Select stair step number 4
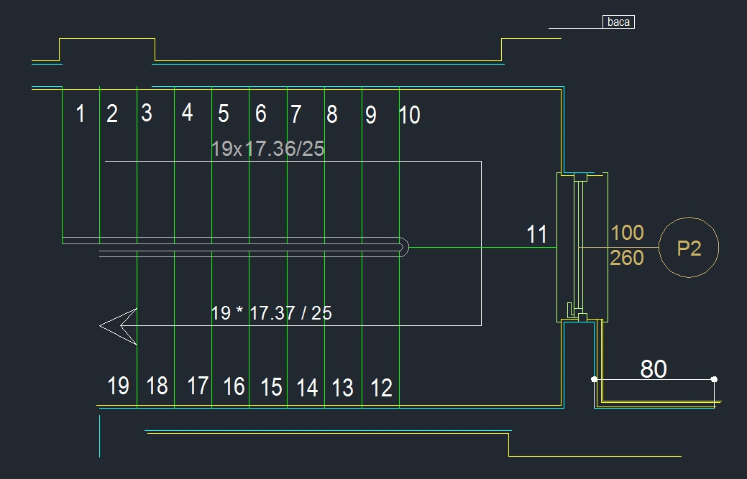Screen dimensions: 747x479 187,113
